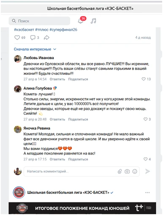Share the post using the arrow icon
Image resolution: width=163 pixels, height=215 pixels.
point(46,38)
